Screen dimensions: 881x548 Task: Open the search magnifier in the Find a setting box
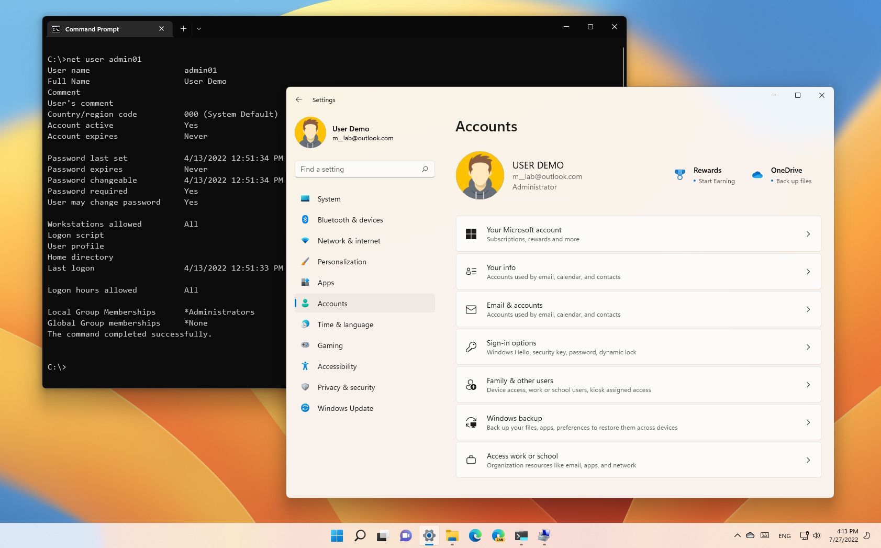(425, 169)
